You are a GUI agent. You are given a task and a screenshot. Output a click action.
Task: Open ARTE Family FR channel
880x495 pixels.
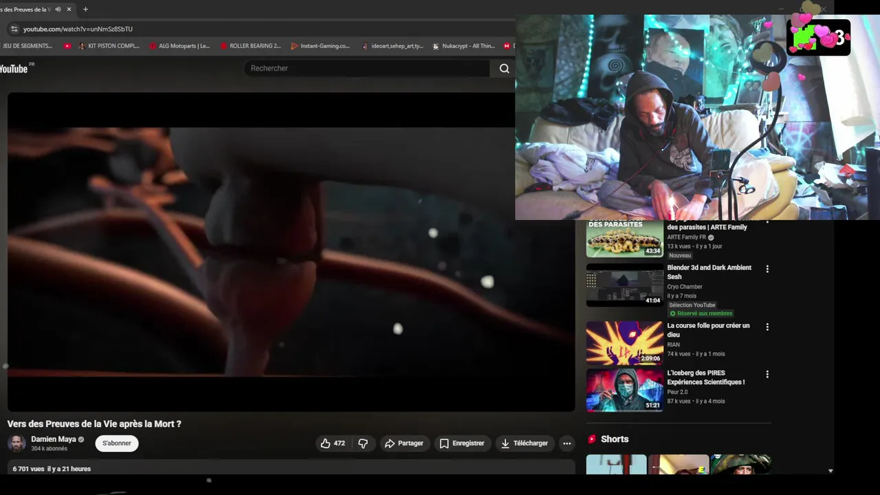686,237
